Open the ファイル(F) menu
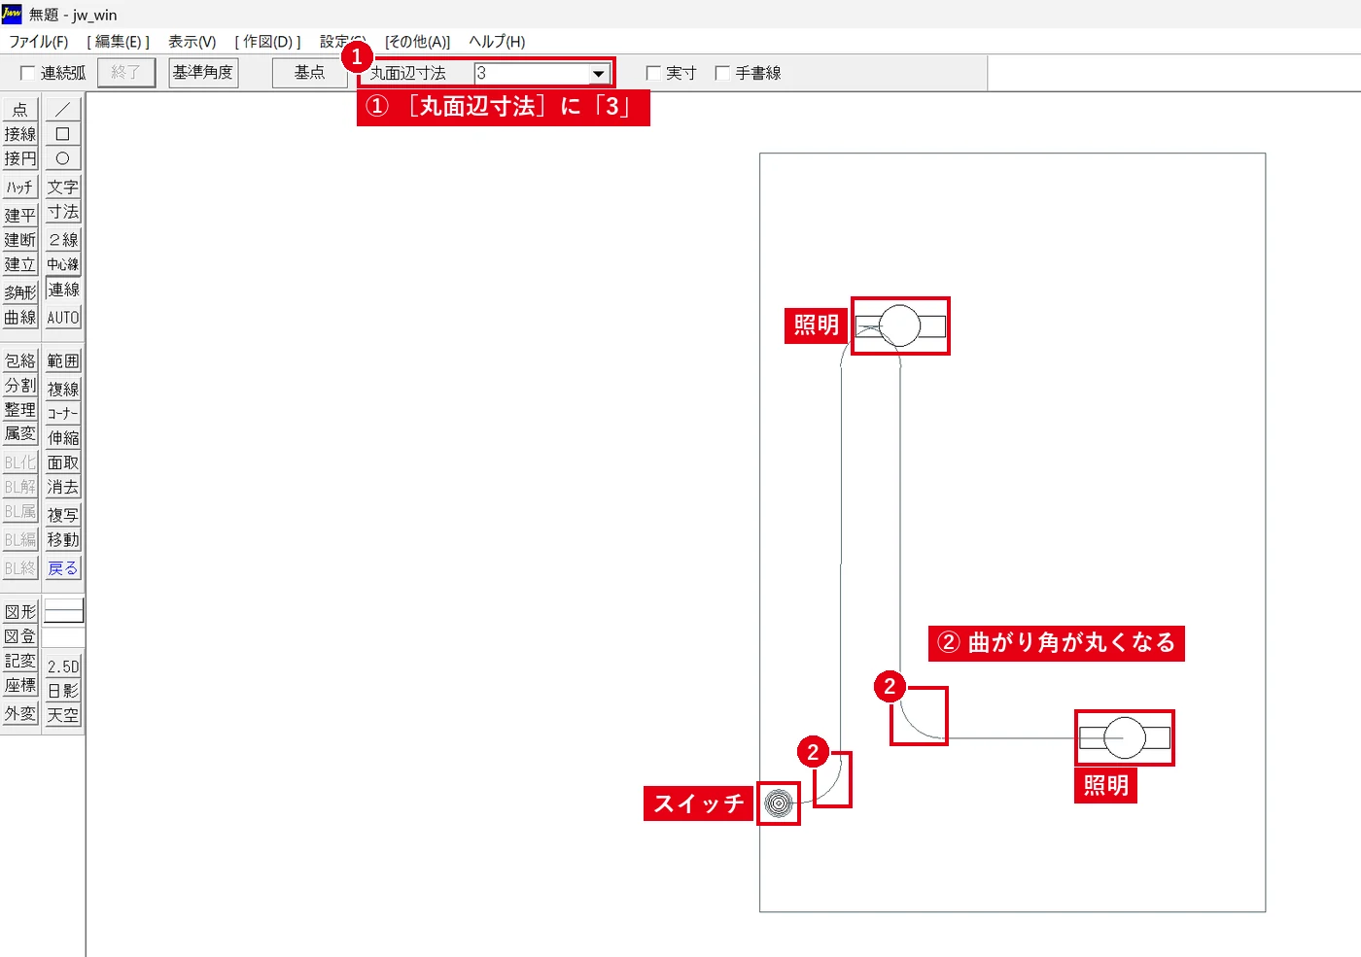 [39, 42]
